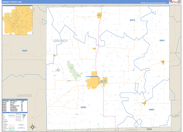Click the pink US Highways legend line
Screen dimensions: 183x132
point(12,127)
